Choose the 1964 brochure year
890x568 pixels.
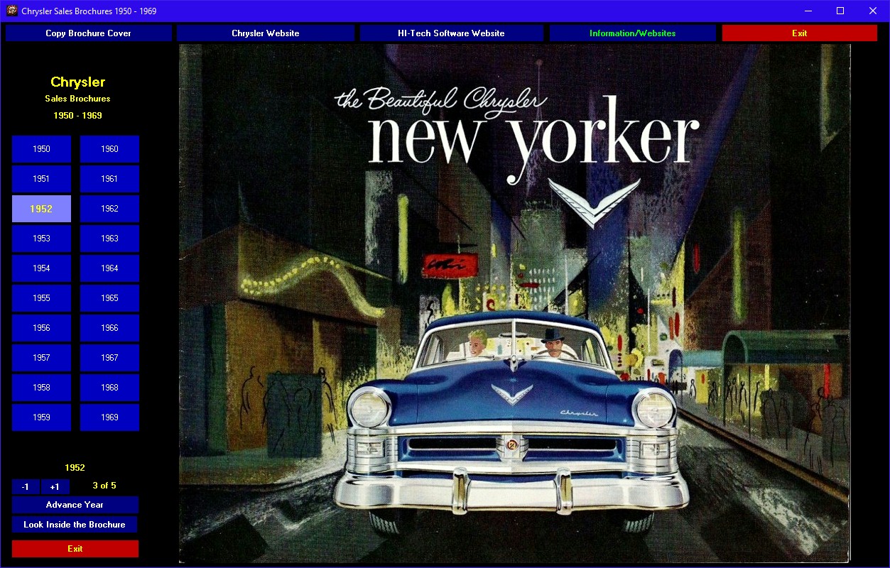109,268
